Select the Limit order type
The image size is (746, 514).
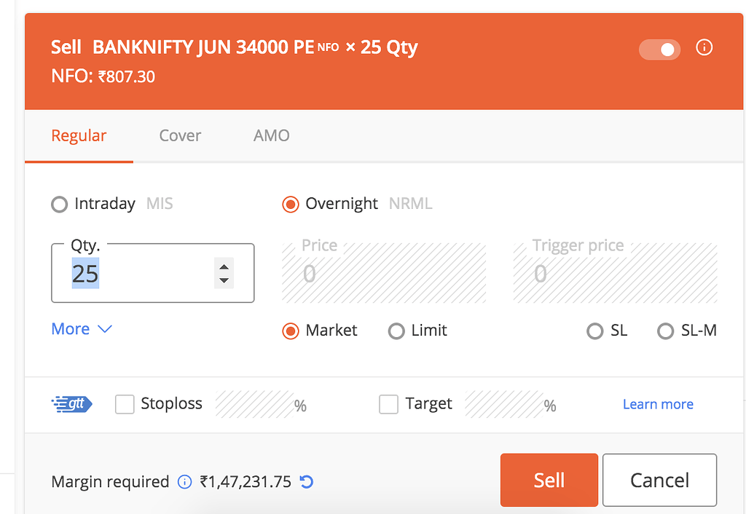point(396,331)
